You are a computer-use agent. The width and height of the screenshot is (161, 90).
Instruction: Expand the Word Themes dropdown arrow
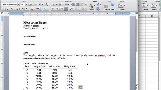[124, 6]
